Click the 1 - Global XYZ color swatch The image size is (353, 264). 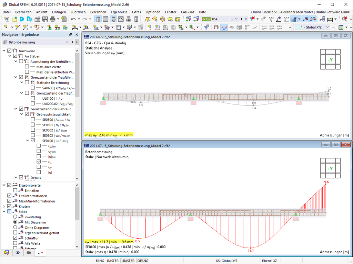(298, 27)
